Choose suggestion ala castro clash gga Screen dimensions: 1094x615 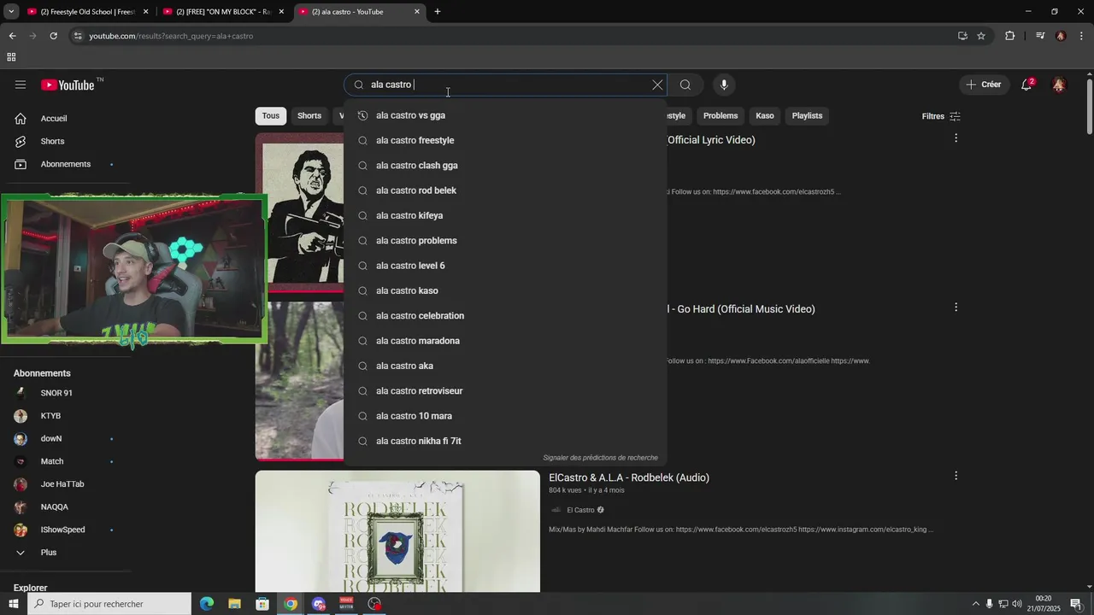pyautogui.click(x=505, y=166)
